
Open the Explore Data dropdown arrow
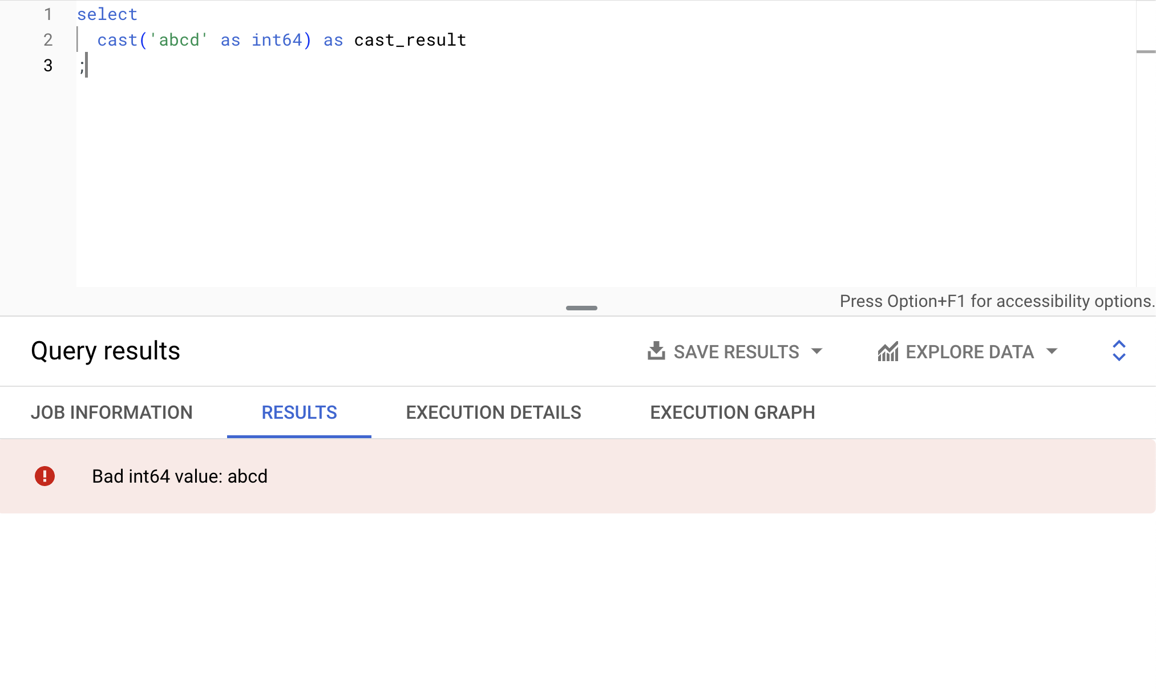(x=1052, y=351)
